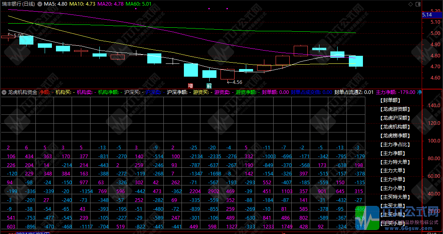Click the 【主力特大单】 row label
Screen dimensions: 443x234
pyautogui.click(x=394, y=162)
